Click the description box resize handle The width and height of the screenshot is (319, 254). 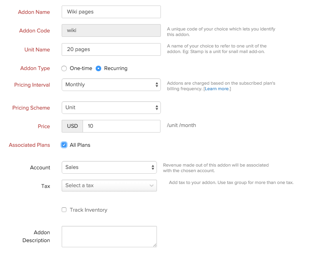click(x=155, y=245)
